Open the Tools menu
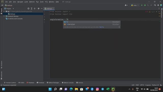The height and width of the screenshot is (92, 163). pyautogui.click(x=42, y=2)
